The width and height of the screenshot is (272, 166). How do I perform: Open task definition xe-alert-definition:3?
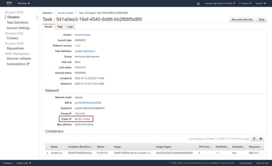click(84, 51)
